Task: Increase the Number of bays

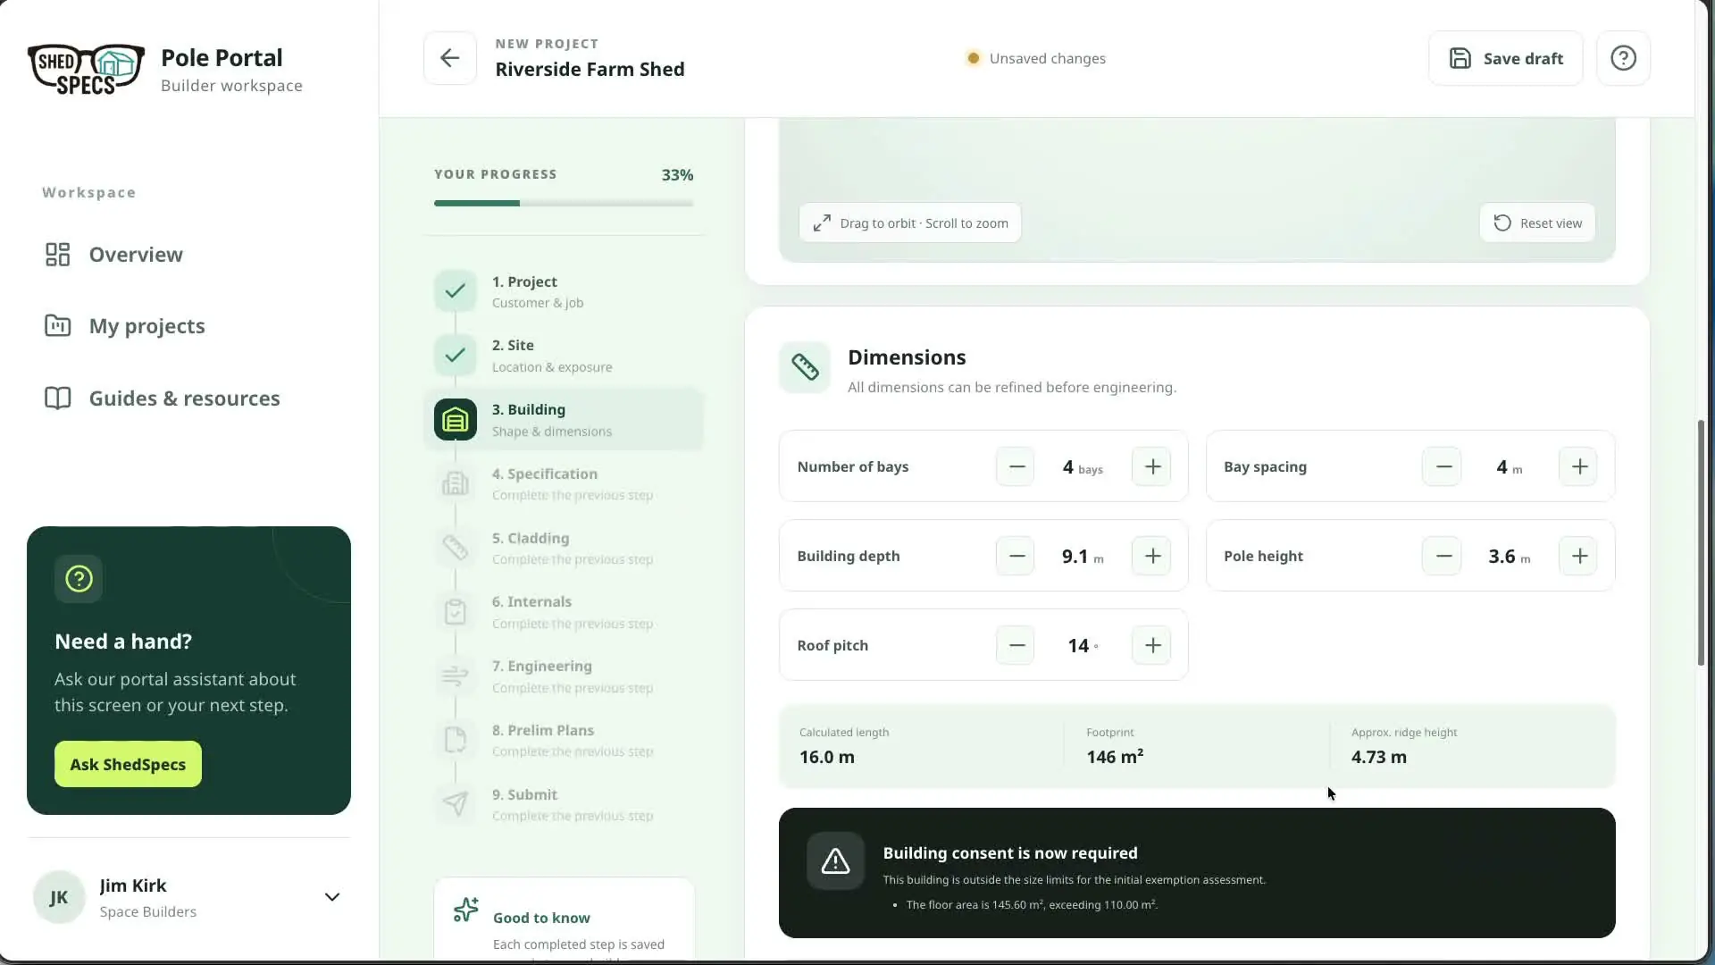Action: (x=1152, y=466)
